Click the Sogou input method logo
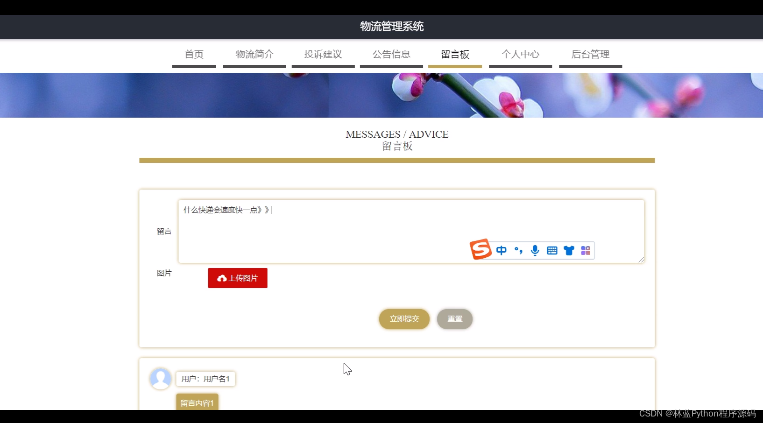The height and width of the screenshot is (423, 763). click(x=480, y=249)
